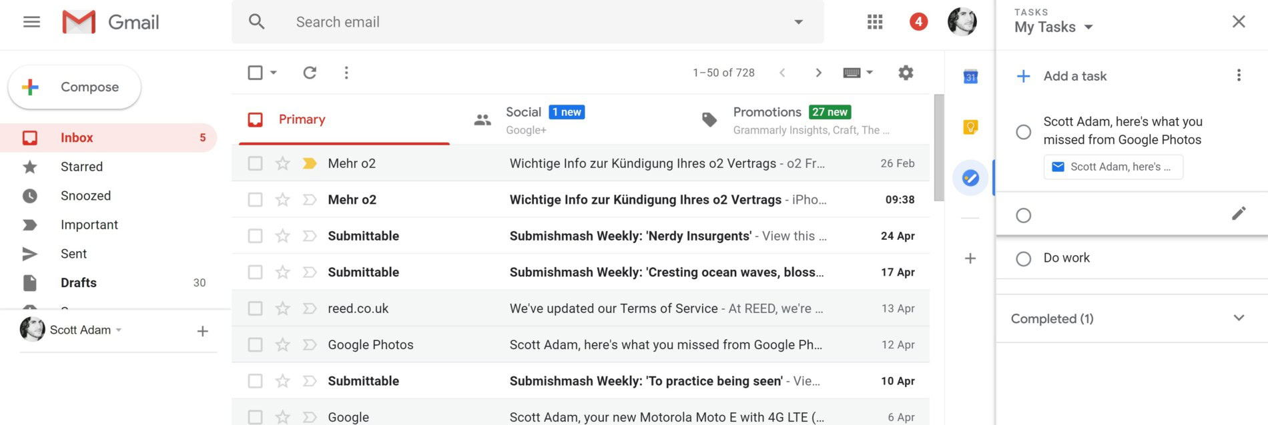Open Google Keep lightbulb icon

pyautogui.click(x=970, y=127)
